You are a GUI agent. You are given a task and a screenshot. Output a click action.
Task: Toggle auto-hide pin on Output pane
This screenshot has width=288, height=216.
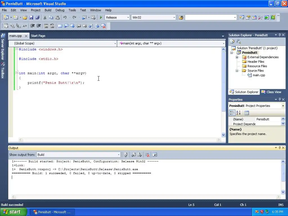[280, 148]
